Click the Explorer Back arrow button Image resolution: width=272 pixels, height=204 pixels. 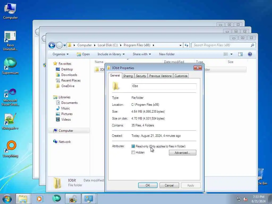pos(52,45)
